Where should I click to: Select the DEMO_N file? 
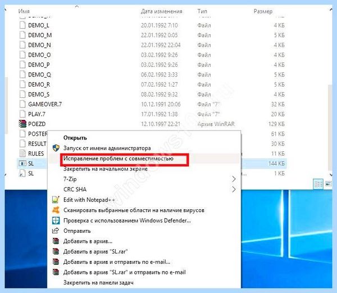pyautogui.click(x=39, y=45)
